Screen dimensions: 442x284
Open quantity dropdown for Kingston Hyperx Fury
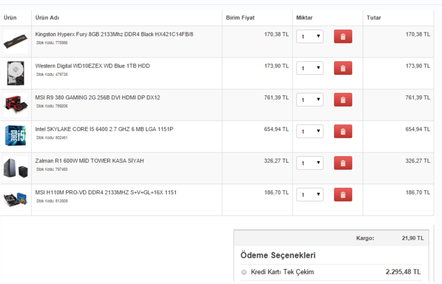click(x=310, y=37)
